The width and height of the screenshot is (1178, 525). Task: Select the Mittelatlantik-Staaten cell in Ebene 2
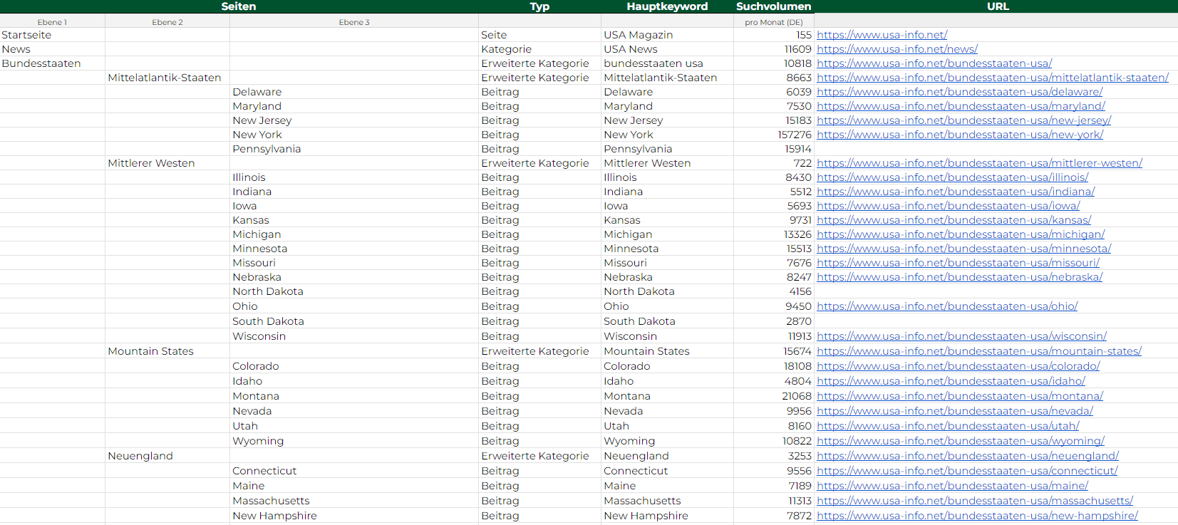coord(167,78)
